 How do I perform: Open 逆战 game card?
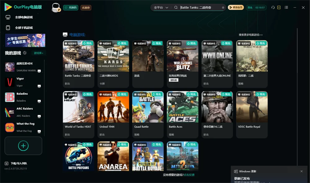(x=148, y=64)
